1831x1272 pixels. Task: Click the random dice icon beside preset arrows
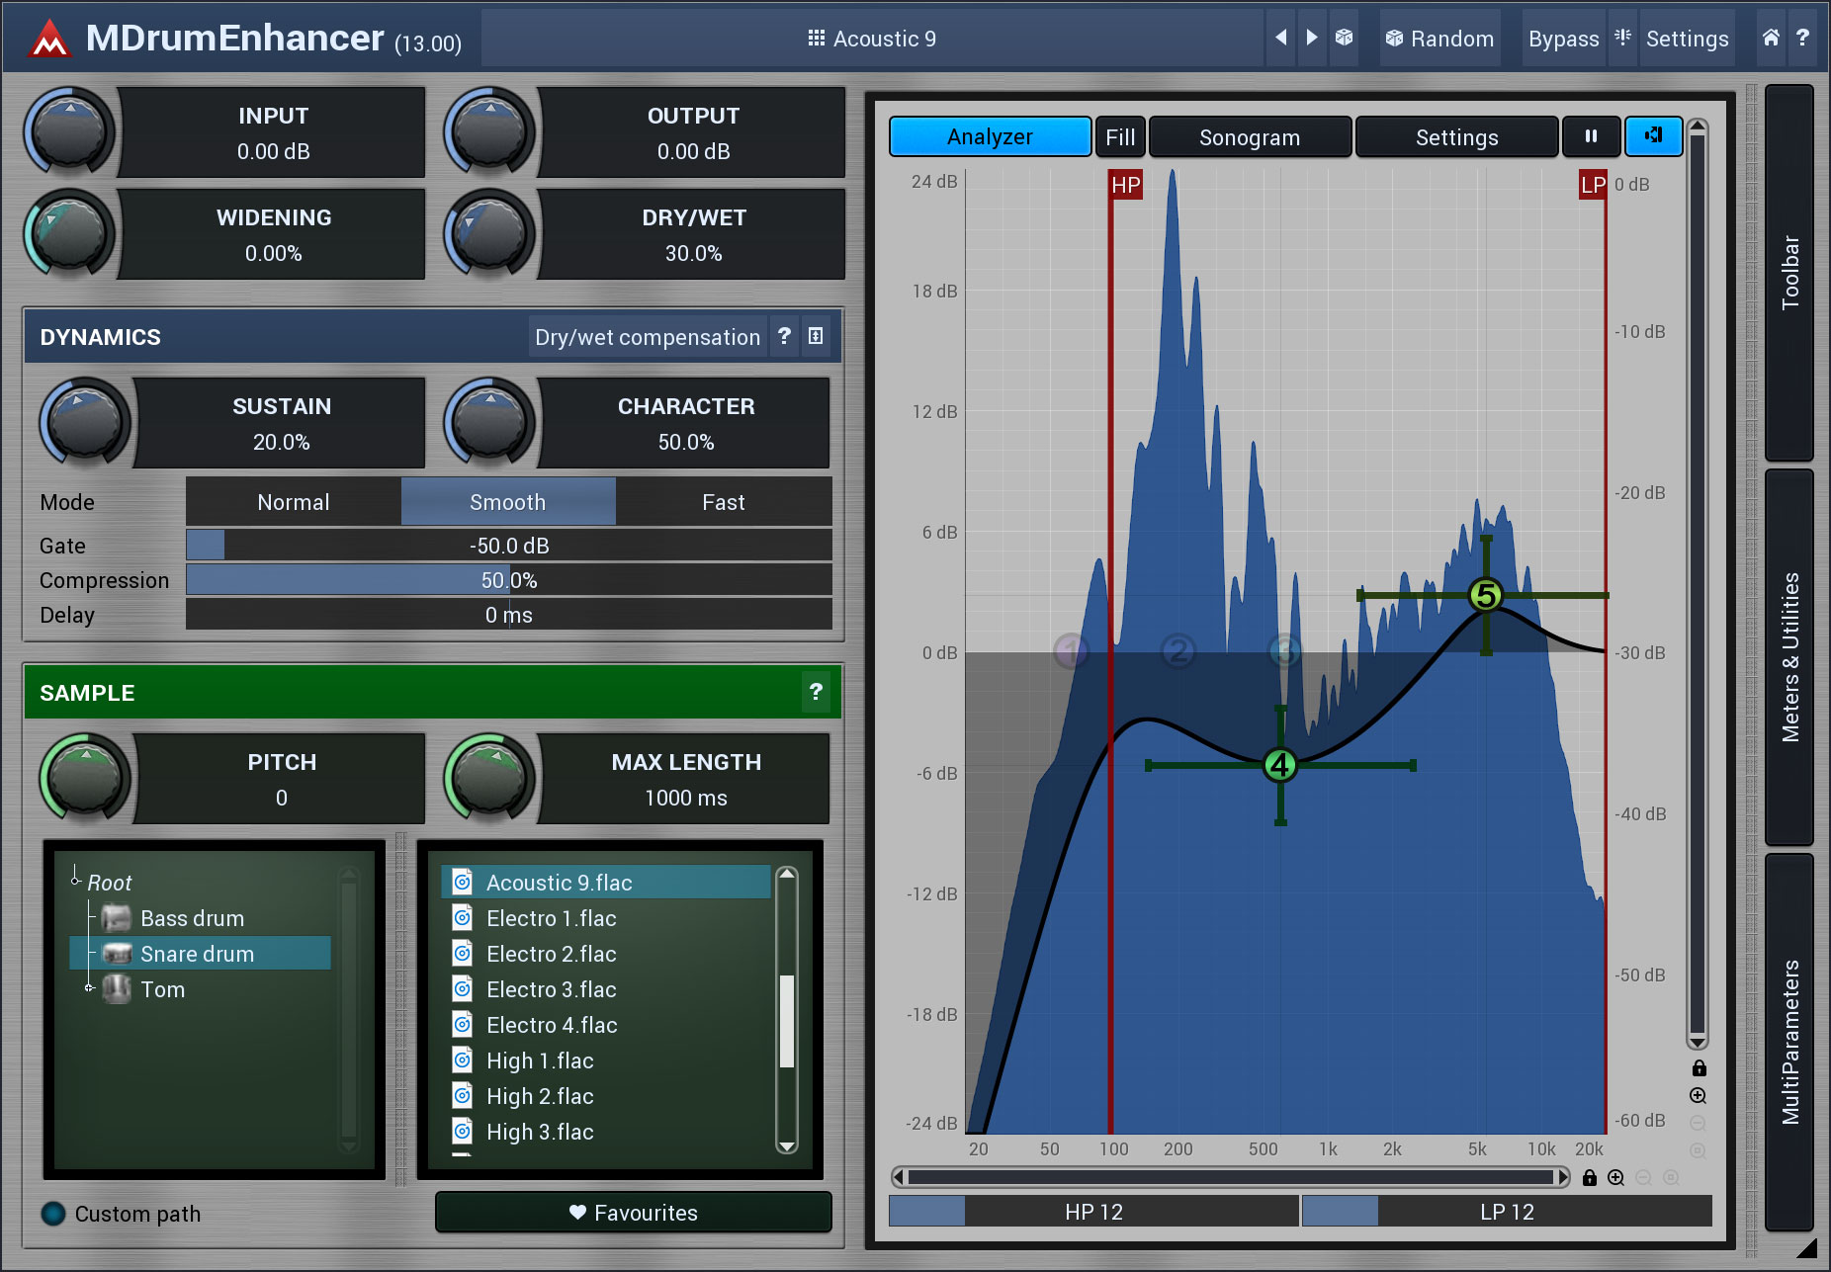point(1344,38)
